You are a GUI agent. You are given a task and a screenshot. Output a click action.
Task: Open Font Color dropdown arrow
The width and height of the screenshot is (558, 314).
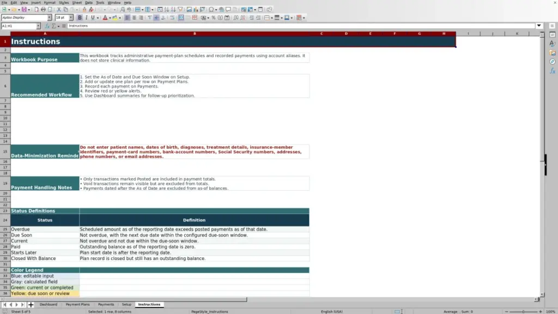[x=110, y=18]
